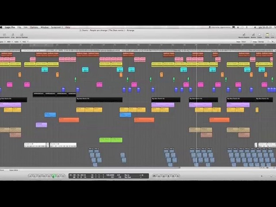Click bar 29 in the bar ruler
276x207 pixels.
click(80, 45)
